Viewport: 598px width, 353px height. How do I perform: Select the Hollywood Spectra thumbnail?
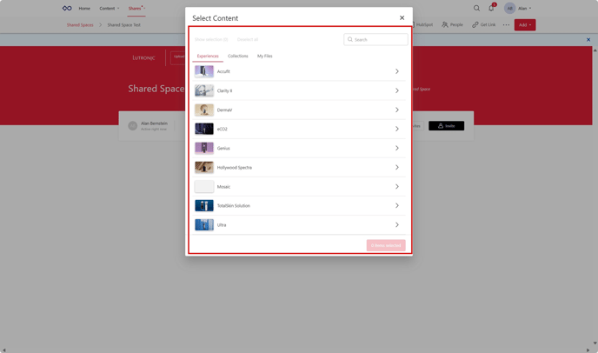204,167
